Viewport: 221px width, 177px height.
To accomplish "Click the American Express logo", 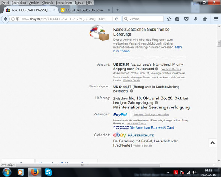I will point(121,128).
